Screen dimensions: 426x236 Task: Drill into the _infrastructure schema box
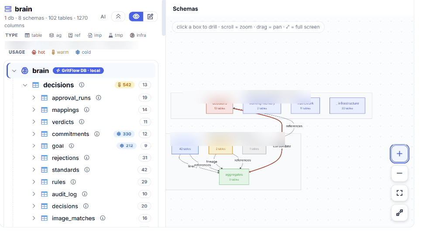click(347, 105)
